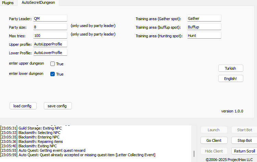Viewport: 257px width, 162px height.
Task: Click the log panel vertical scrollbar
Action: click(194, 153)
